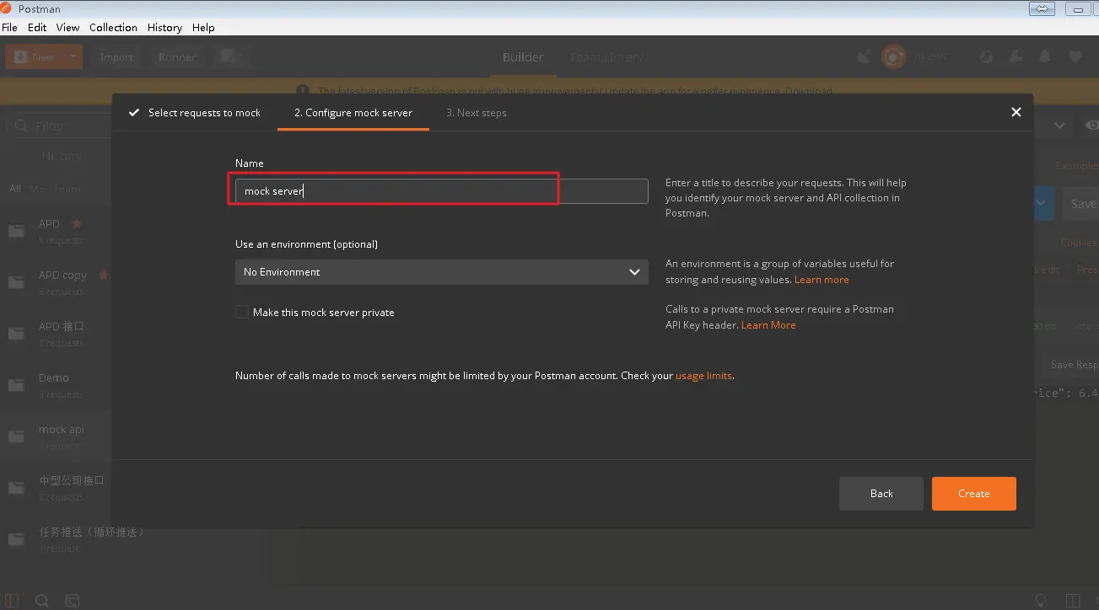Viewport: 1099px width, 610px height.
Task: Open the API Key Learn More link
Action: [768, 325]
